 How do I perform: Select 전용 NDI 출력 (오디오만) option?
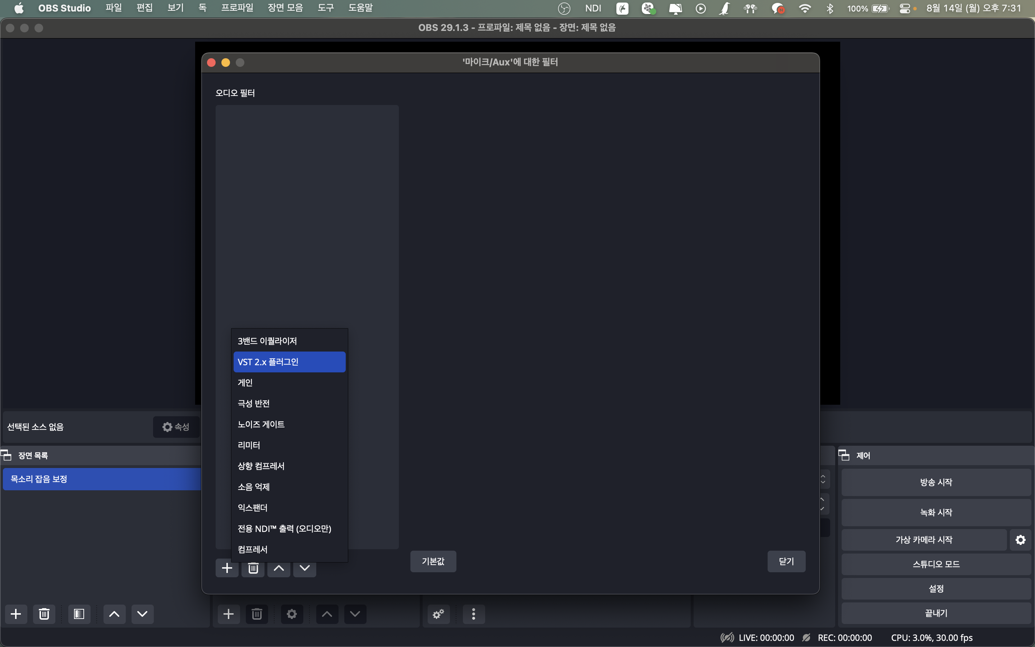pos(290,528)
